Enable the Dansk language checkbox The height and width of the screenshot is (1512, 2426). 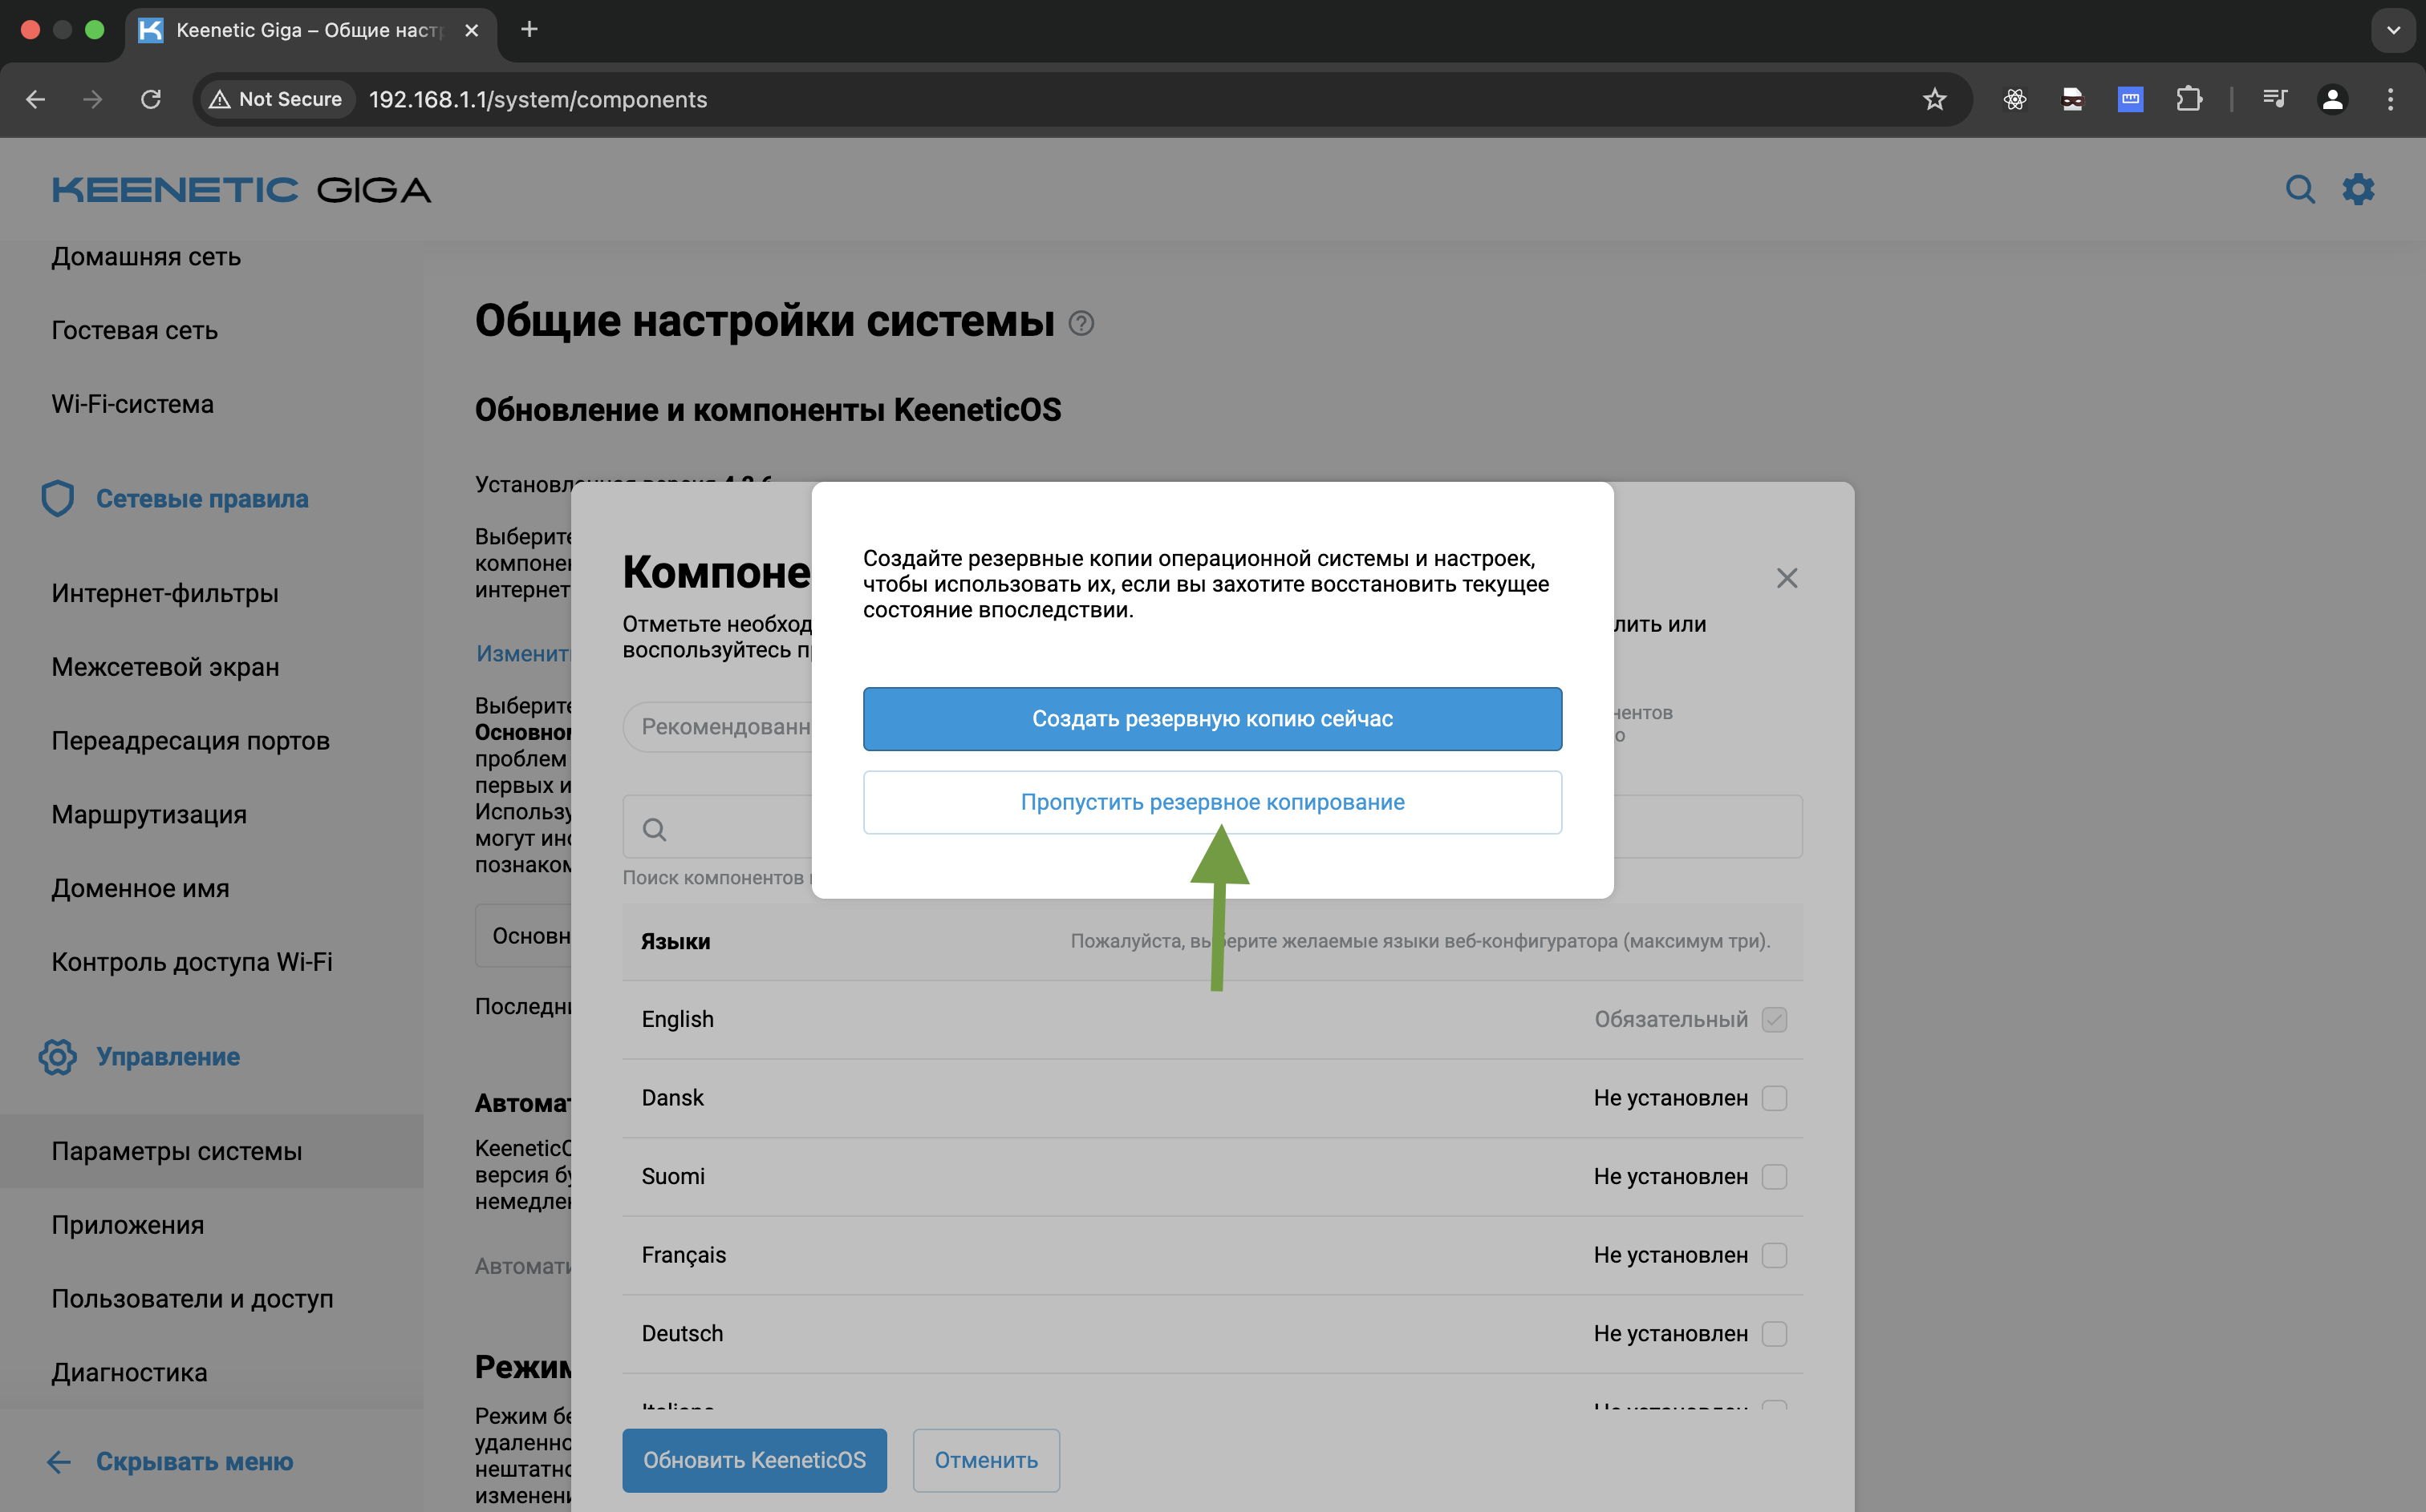1774,1097
